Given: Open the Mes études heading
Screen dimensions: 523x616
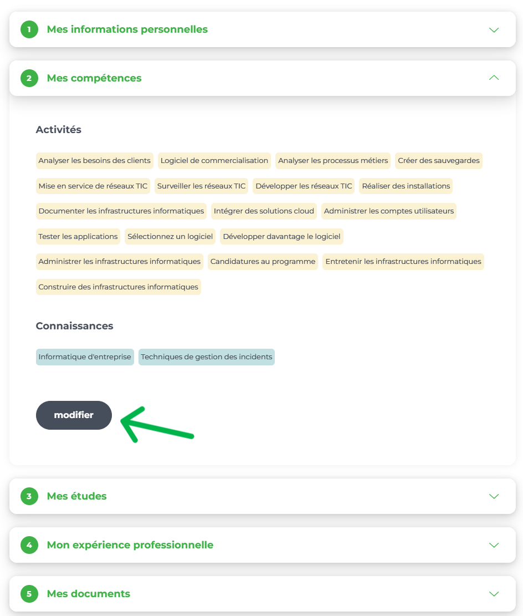Looking at the screenshot, I should point(76,496).
